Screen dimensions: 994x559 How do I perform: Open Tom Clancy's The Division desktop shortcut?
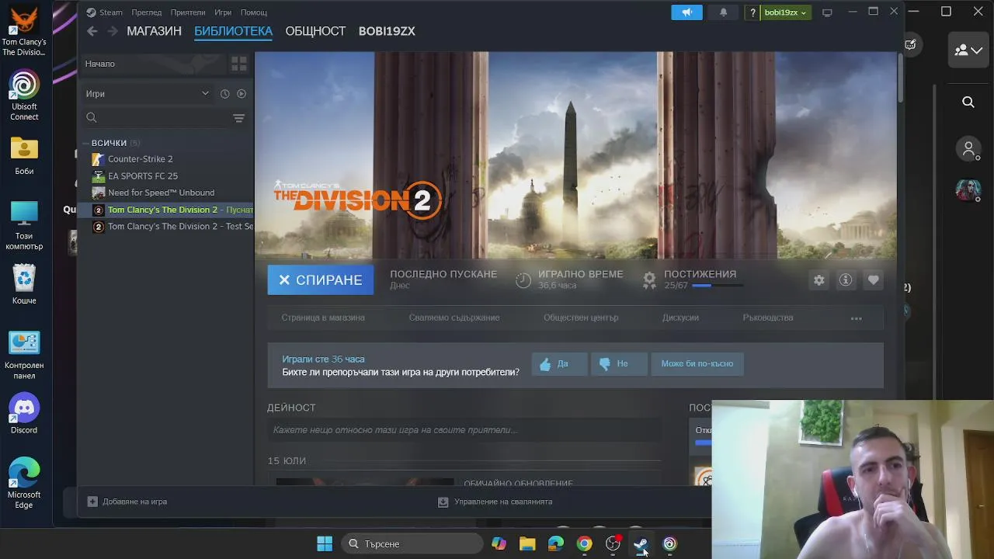tap(24, 31)
